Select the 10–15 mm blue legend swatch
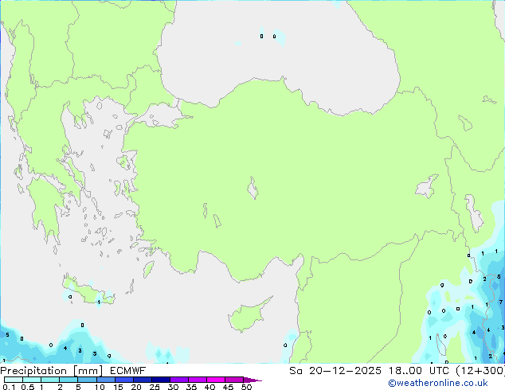 pos(105,380)
